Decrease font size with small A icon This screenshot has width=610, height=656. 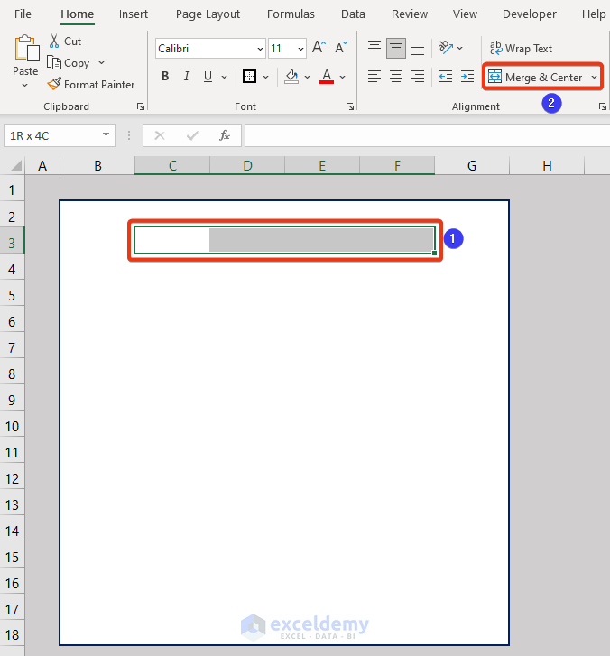341,47
